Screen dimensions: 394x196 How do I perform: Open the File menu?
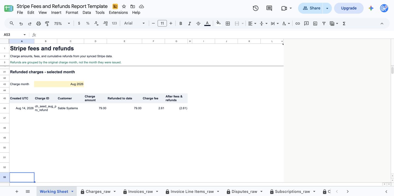20,12
